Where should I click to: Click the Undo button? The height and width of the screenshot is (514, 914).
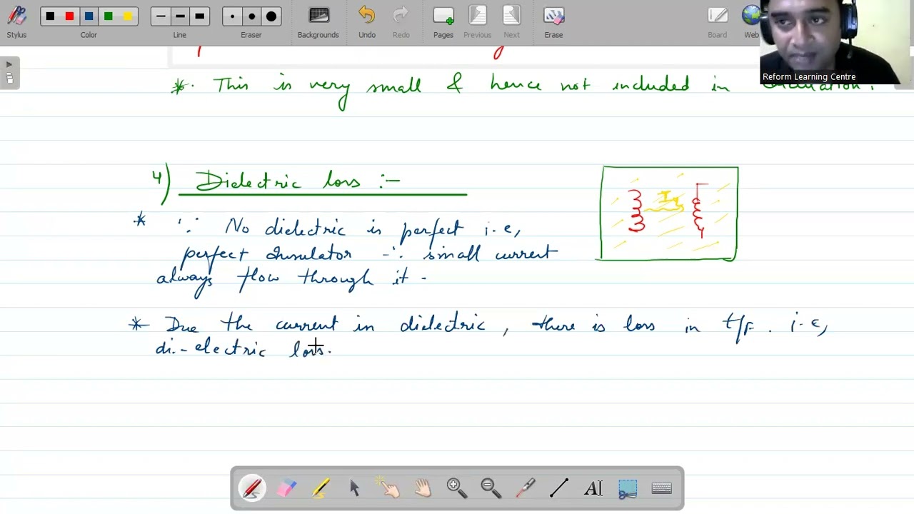click(367, 21)
